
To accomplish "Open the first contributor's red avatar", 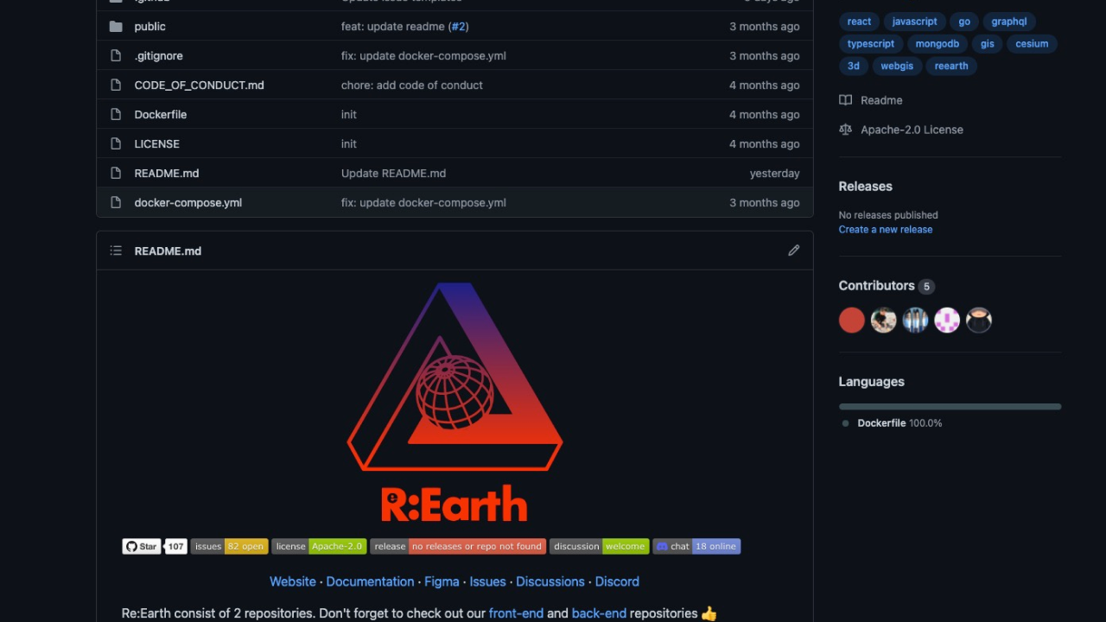I will pyautogui.click(x=852, y=321).
